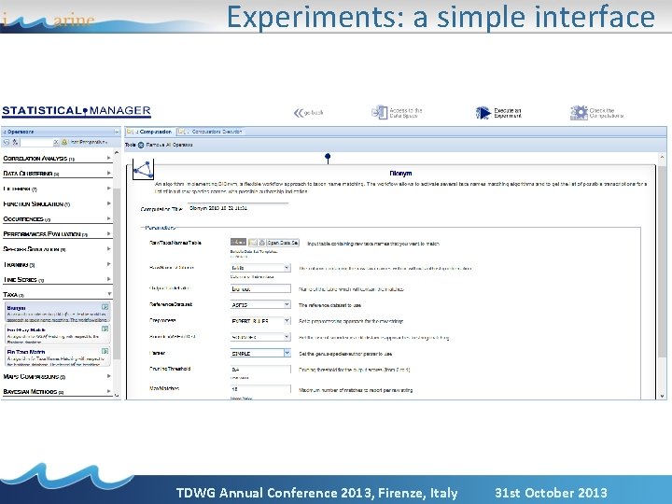Click the table icon beside RawTaxaNamesTable selector
This screenshot has width=672, height=504.
click(253, 243)
